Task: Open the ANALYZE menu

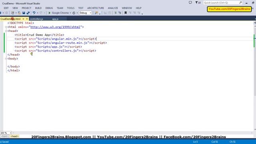Action: point(113,8)
